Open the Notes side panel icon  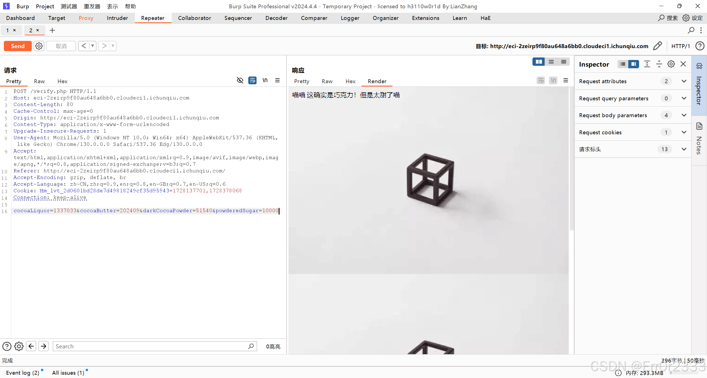tap(699, 127)
